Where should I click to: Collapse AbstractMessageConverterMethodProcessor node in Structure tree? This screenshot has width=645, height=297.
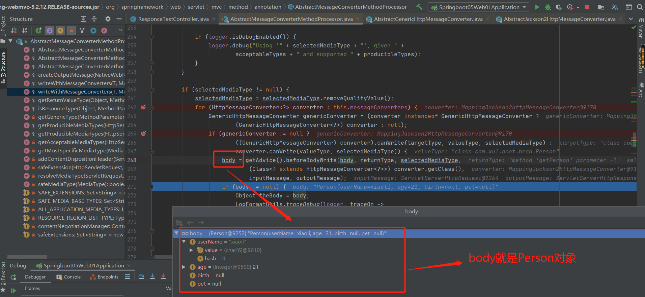click(x=10, y=41)
